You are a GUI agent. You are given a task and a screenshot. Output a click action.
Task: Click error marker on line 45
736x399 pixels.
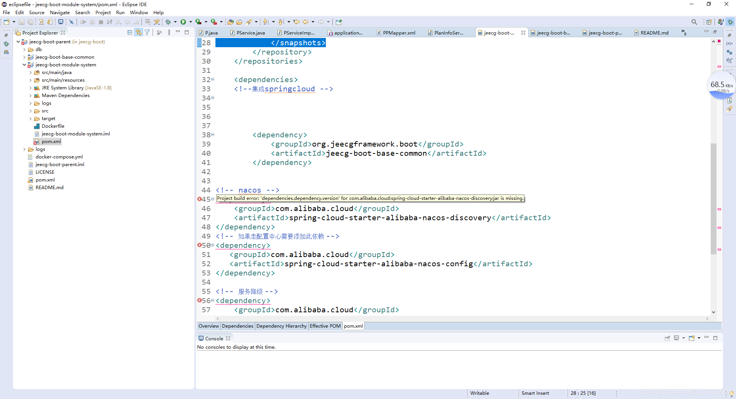tap(199, 199)
